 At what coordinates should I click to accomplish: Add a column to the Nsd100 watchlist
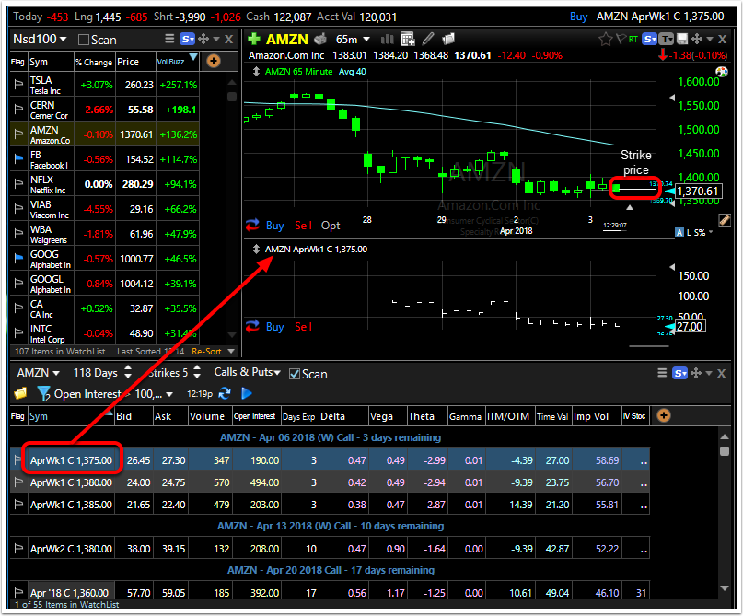pyautogui.click(x=214, y=61)
